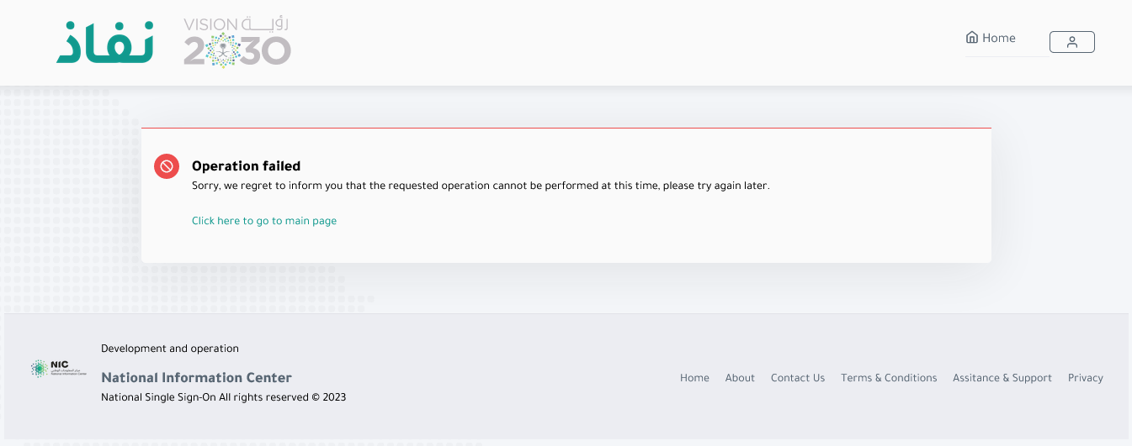
Task: Click the red operation failed icon
Action: [167, 166]
